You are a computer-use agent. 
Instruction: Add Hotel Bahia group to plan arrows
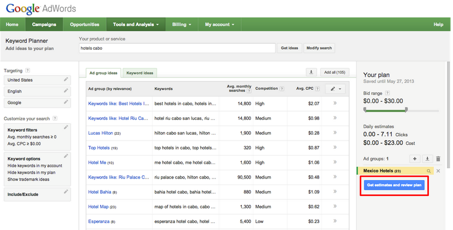coord(335,192)
